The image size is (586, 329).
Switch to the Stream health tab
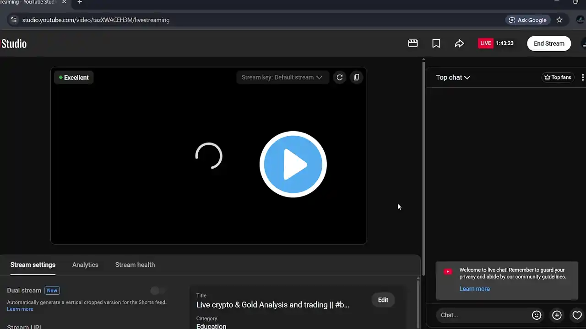click(135, 265)
